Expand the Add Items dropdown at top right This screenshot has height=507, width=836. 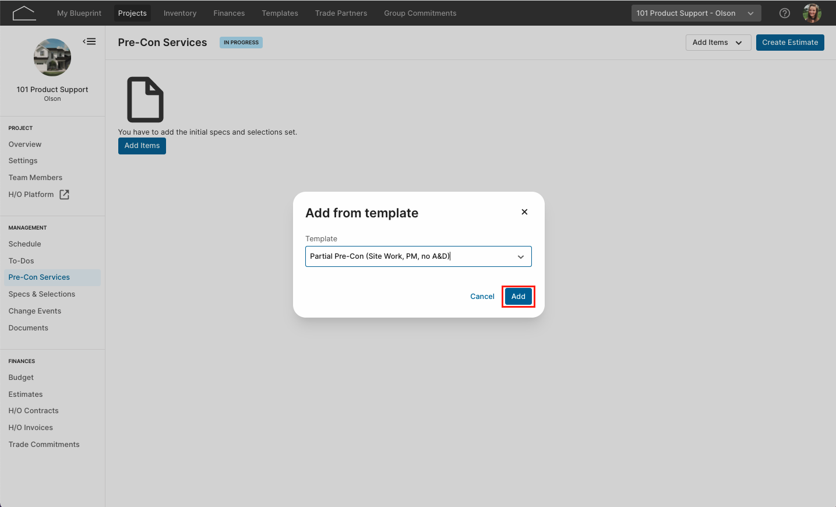(718, 43)
